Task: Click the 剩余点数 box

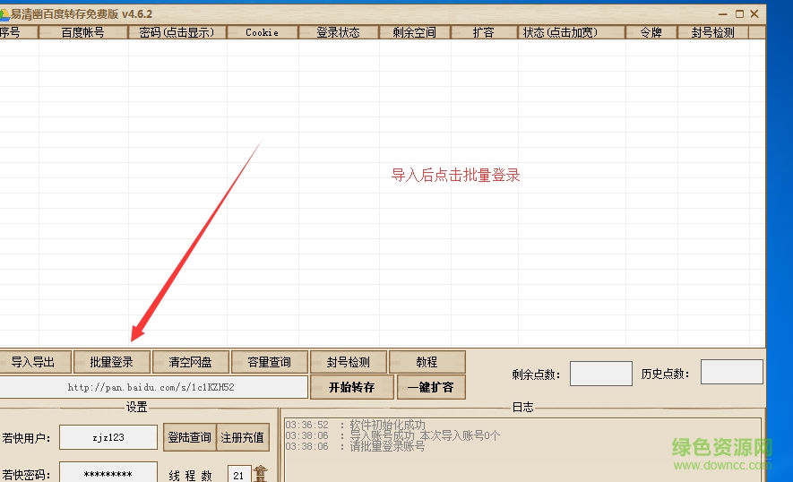Action: tap(601, 374)
